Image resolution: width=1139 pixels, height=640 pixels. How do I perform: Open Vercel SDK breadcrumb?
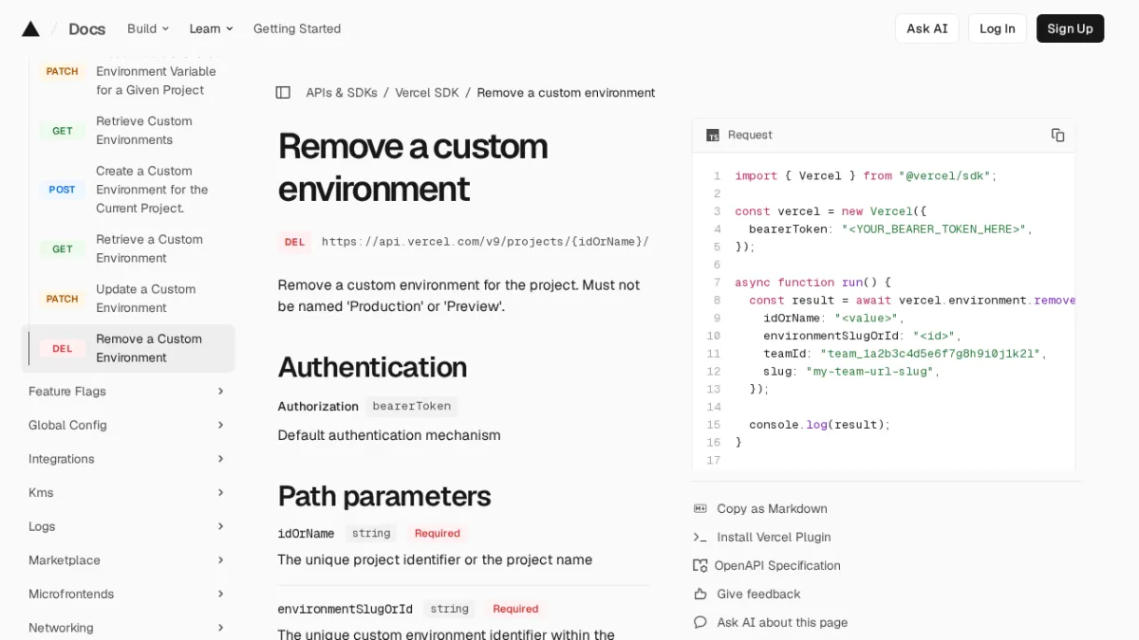click(x=427, y=93)
